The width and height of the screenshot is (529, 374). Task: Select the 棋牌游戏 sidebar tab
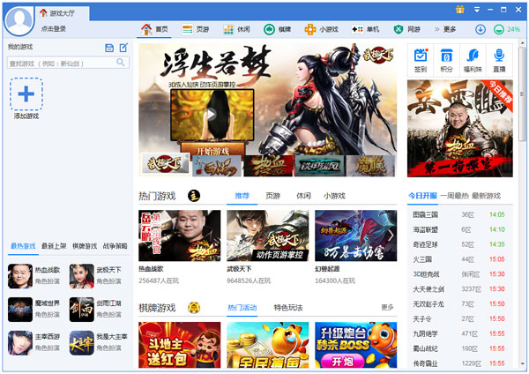[x=85, y=246]
